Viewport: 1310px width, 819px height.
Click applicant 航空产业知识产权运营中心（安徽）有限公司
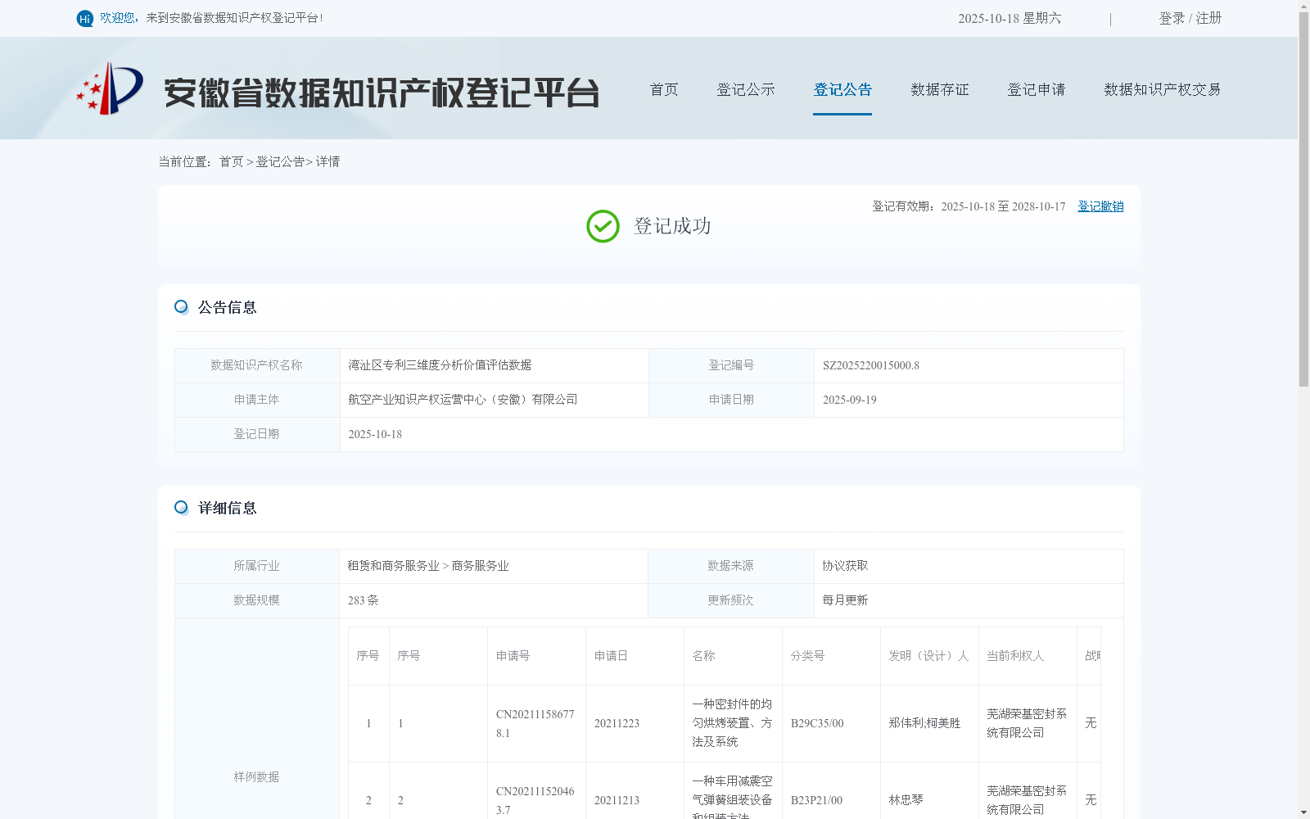pos(463,400)
